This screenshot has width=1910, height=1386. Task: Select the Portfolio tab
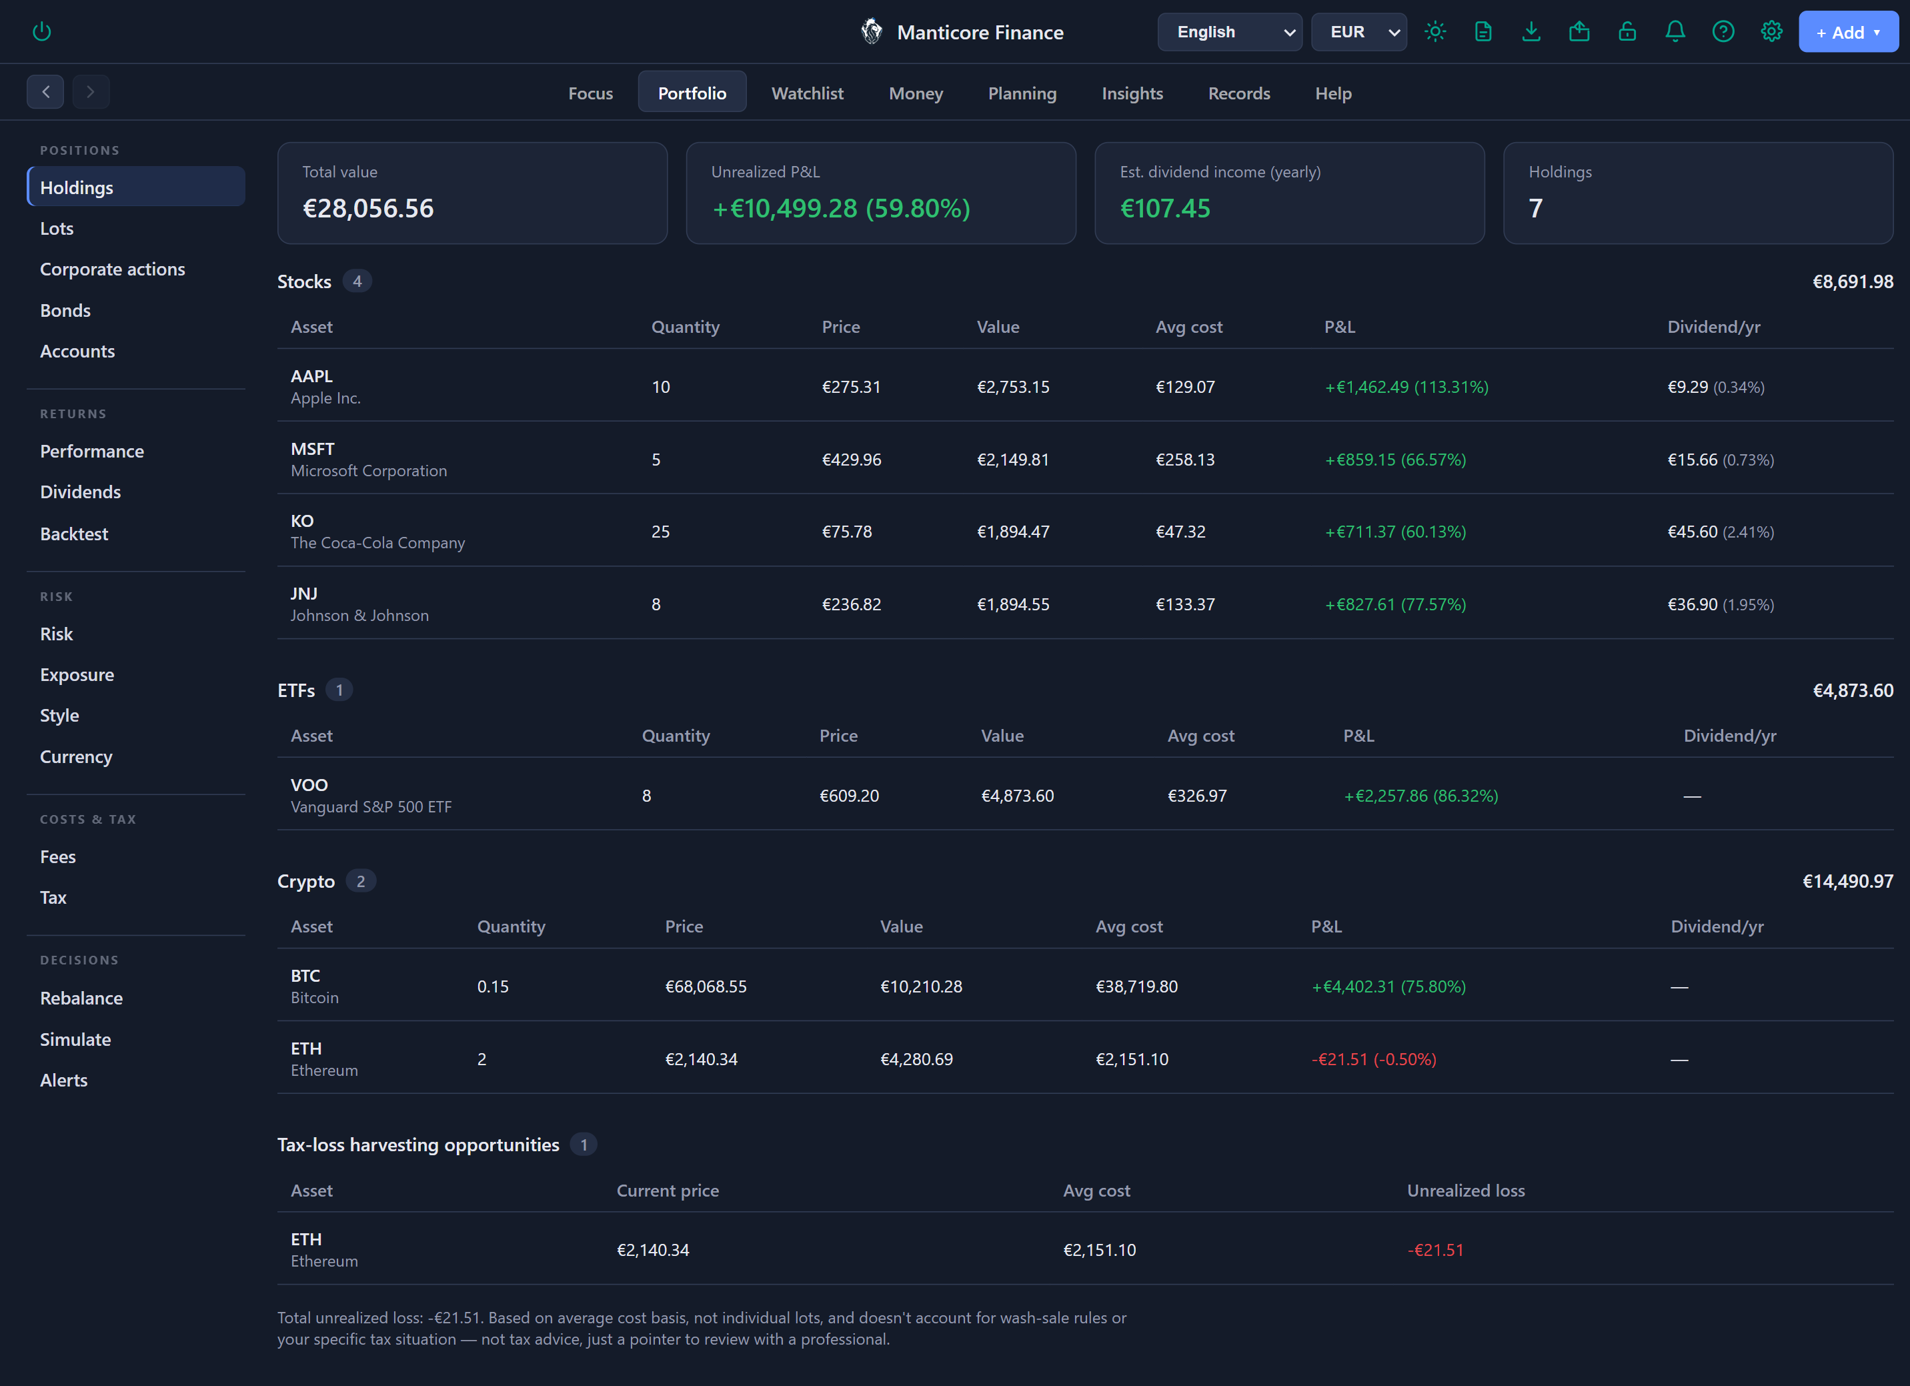pyautogui.click(x=692, y=92)
